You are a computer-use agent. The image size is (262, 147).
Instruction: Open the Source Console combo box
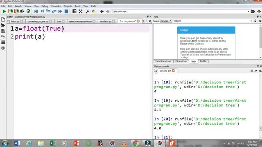[166, 21]
